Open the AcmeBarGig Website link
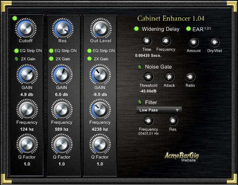The image size is (238, 185). pos(188,160)
